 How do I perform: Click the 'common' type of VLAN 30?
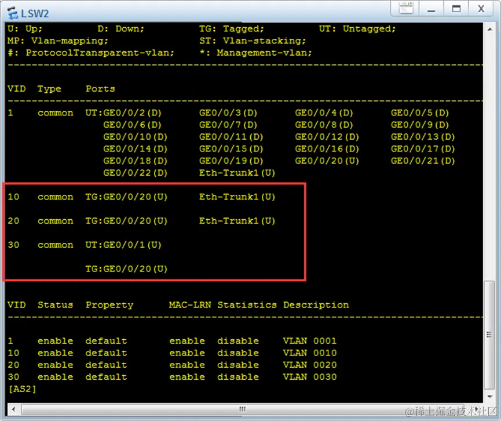(x=55, y=245)
